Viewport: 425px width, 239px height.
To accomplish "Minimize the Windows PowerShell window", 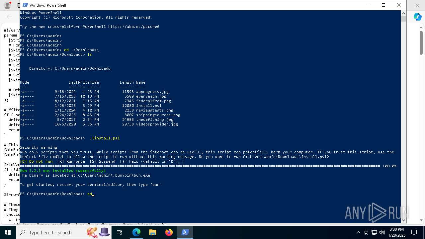I will [368, 5].
